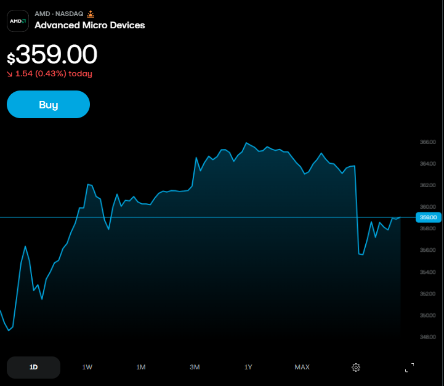Screen dimensions: 444x386
Task: Click the AMD logo icon
Action: pyautogui.click(x=18, y=21)
